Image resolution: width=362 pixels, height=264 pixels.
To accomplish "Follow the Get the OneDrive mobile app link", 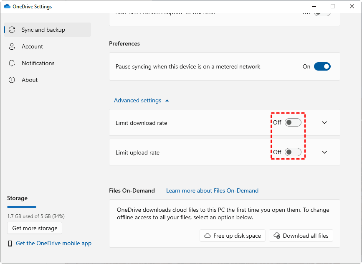I will pos(53,243).
